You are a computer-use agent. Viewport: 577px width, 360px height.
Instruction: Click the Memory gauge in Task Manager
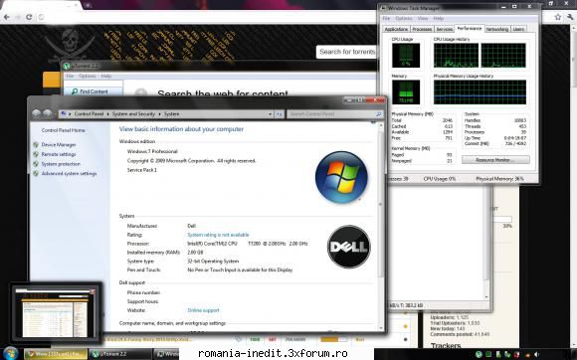(406, 92)
